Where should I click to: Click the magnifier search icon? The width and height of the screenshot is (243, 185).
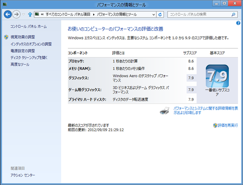click(x=233, y=15)
